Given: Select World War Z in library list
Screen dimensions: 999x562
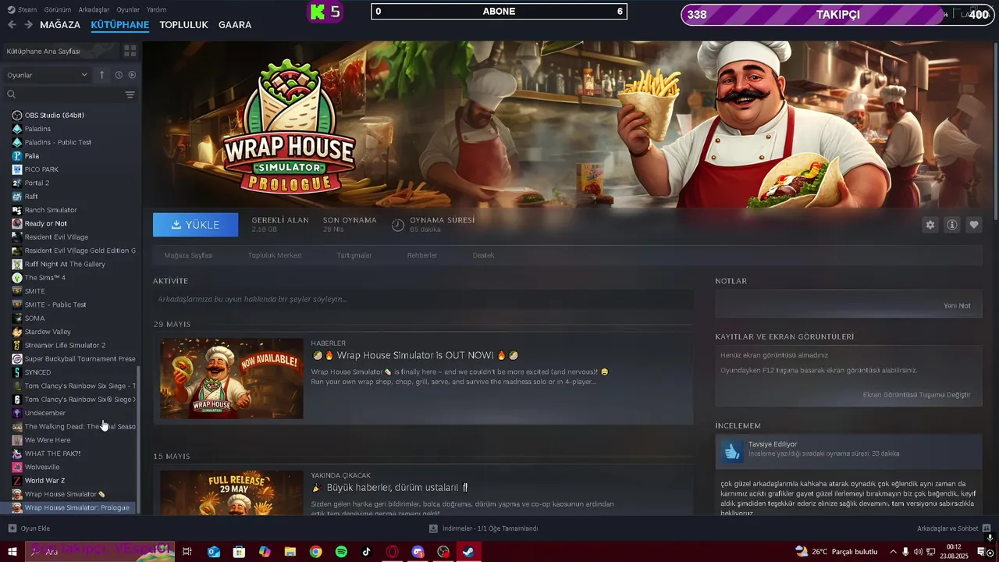Looking at the screenshot, I should coord(44,480).
